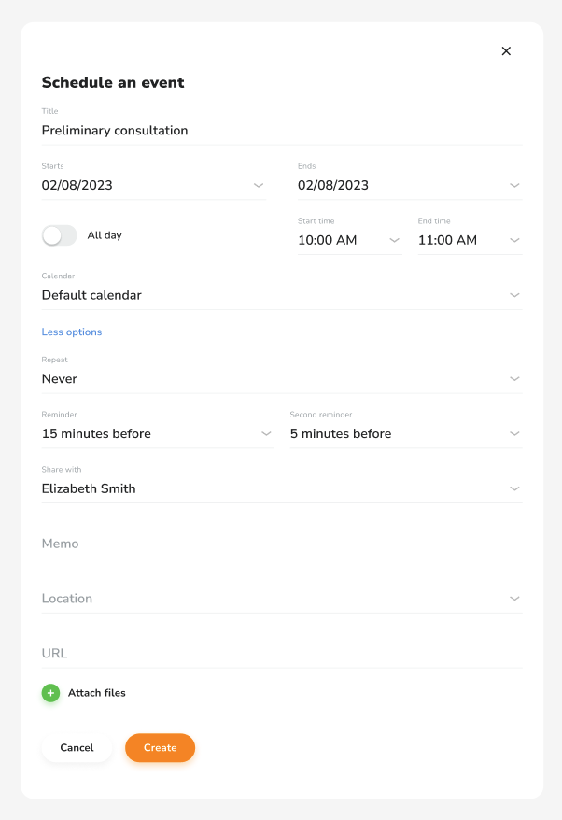This screenshot has height=820, width=562.
Task: Collapse extras with Less options link
Action: click(72, 332)
